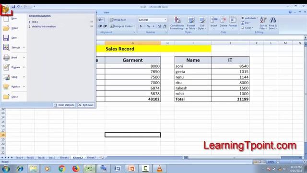The image size is (307, 173).
Task: Open recent document detailed information
Action: (44, 26)
